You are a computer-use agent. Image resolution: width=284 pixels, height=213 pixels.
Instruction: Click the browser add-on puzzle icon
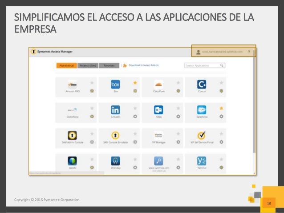125,65
